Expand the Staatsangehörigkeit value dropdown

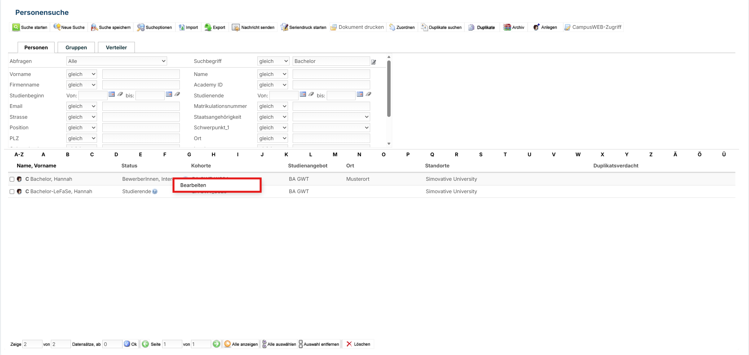(331, 117)
